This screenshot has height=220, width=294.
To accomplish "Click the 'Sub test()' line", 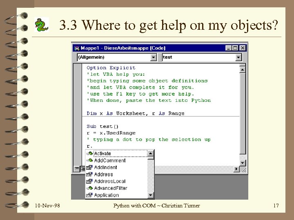I will (102, 126).
